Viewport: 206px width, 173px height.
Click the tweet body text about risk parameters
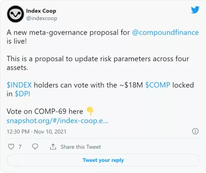point(98,63)
